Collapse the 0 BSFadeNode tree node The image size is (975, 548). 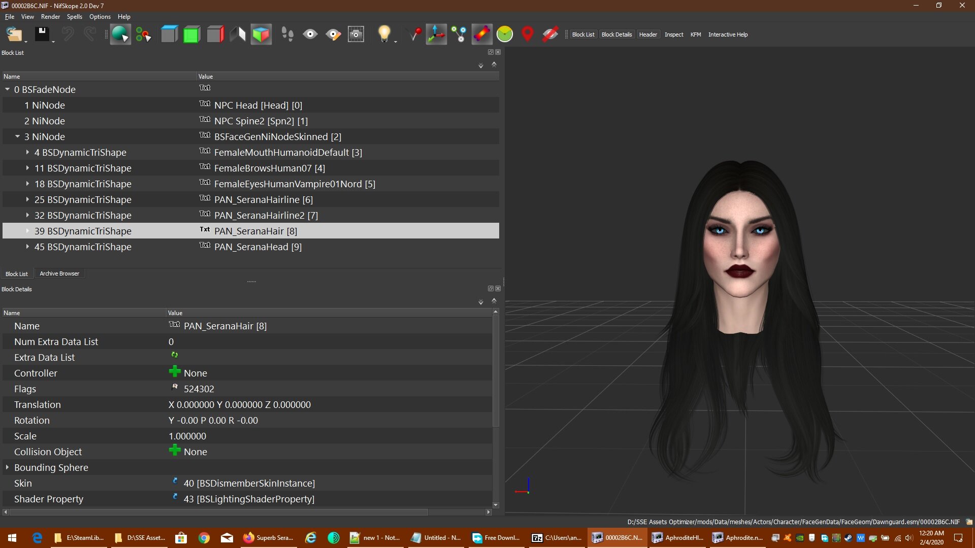[8, 89]
